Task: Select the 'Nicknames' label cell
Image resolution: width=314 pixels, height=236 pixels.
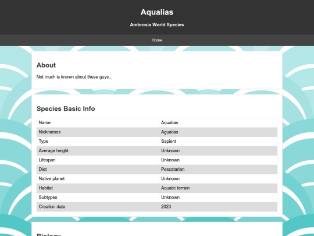Action: [x=98, y=132]
